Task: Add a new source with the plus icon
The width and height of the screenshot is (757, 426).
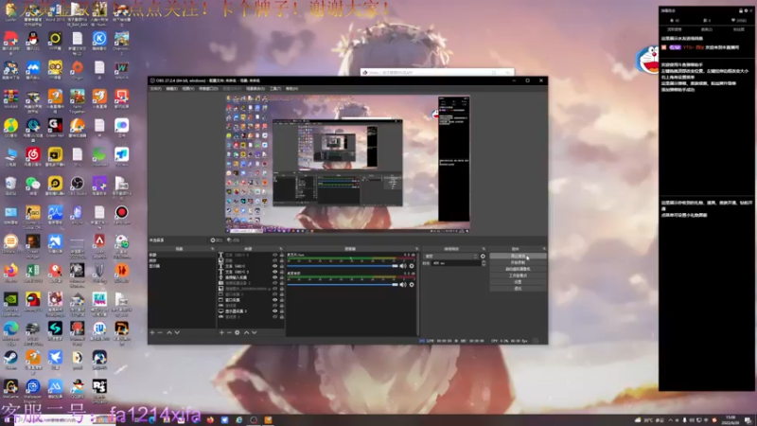Action: click(221, 332)
